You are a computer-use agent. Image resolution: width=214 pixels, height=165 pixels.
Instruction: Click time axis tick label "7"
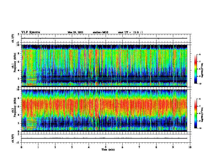tap(139, 147)
